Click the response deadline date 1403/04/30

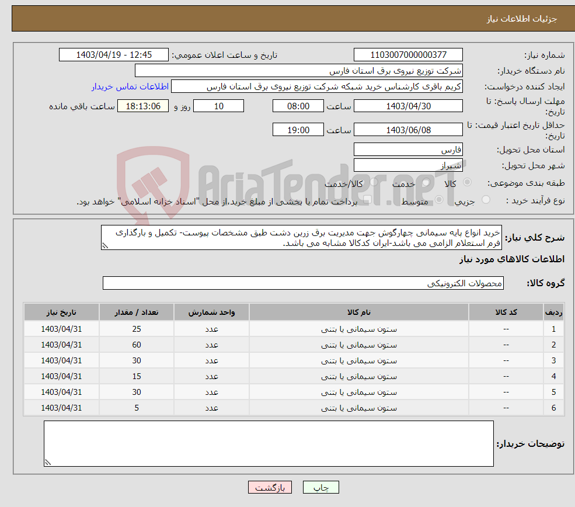[408, 106]
